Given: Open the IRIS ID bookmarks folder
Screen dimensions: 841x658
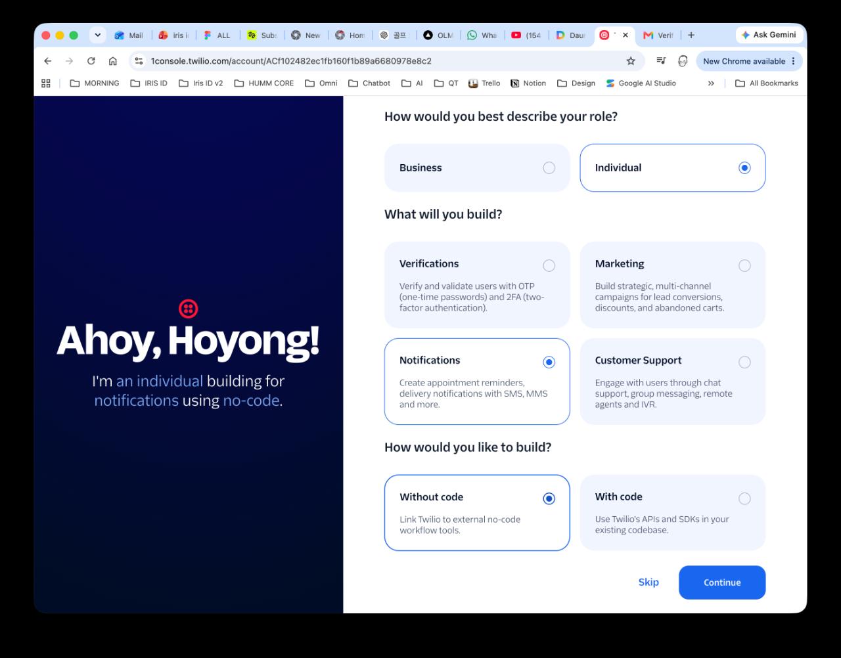Looking at the screenshot, I should coord(148,83).
